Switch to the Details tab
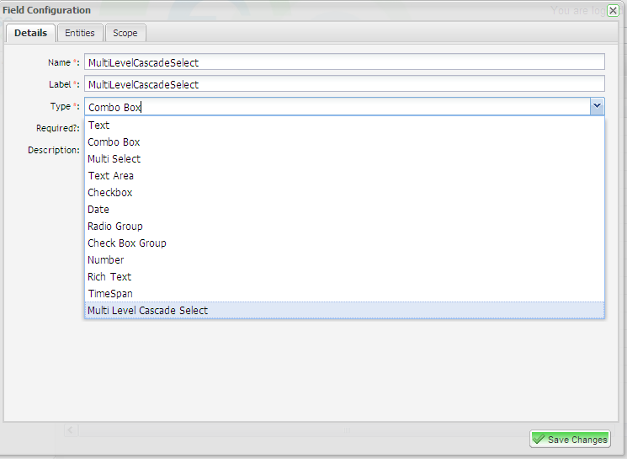Screen dimensions: 627x459 31,33
